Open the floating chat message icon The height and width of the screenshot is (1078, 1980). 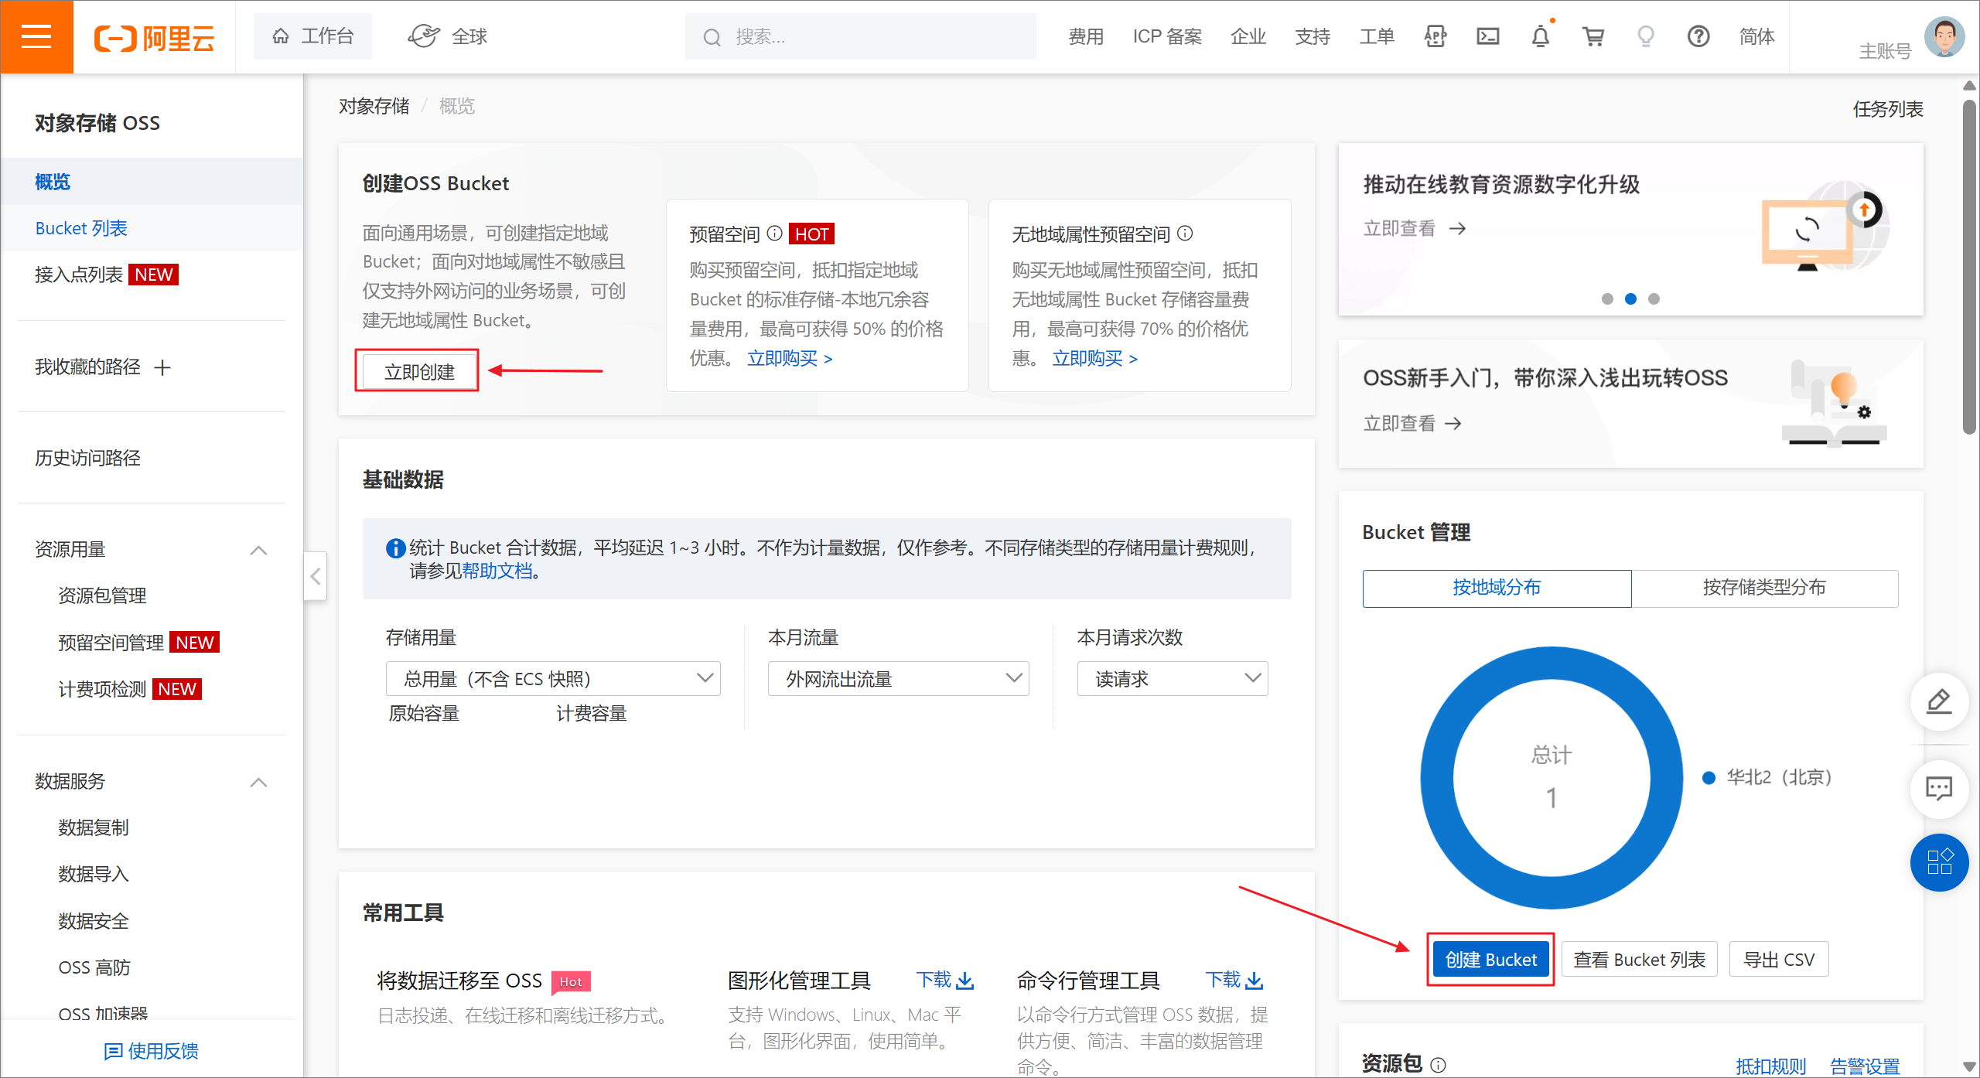pos(1938,789)
